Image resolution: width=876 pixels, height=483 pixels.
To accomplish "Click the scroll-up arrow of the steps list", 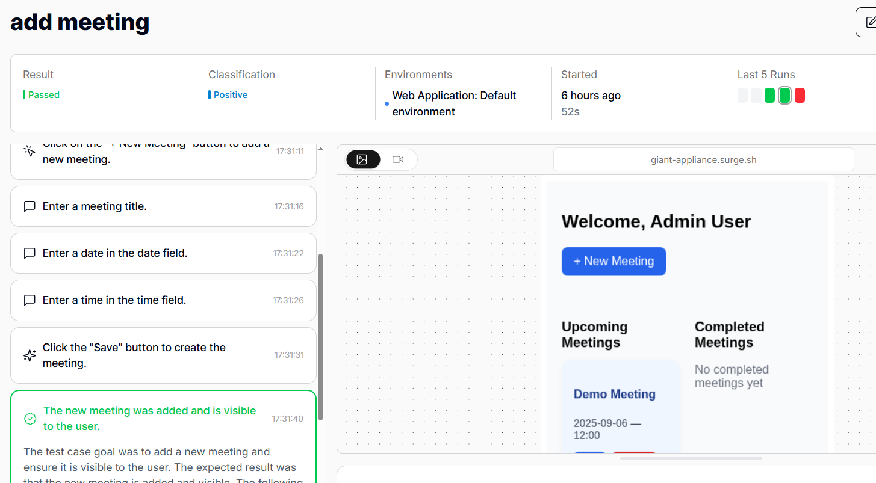I will pyautogui.click(x=320, y=149).
